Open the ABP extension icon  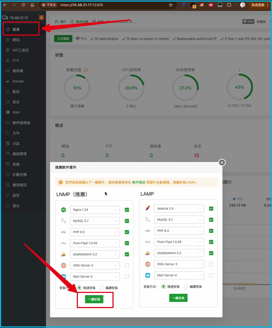coord(211,5)
